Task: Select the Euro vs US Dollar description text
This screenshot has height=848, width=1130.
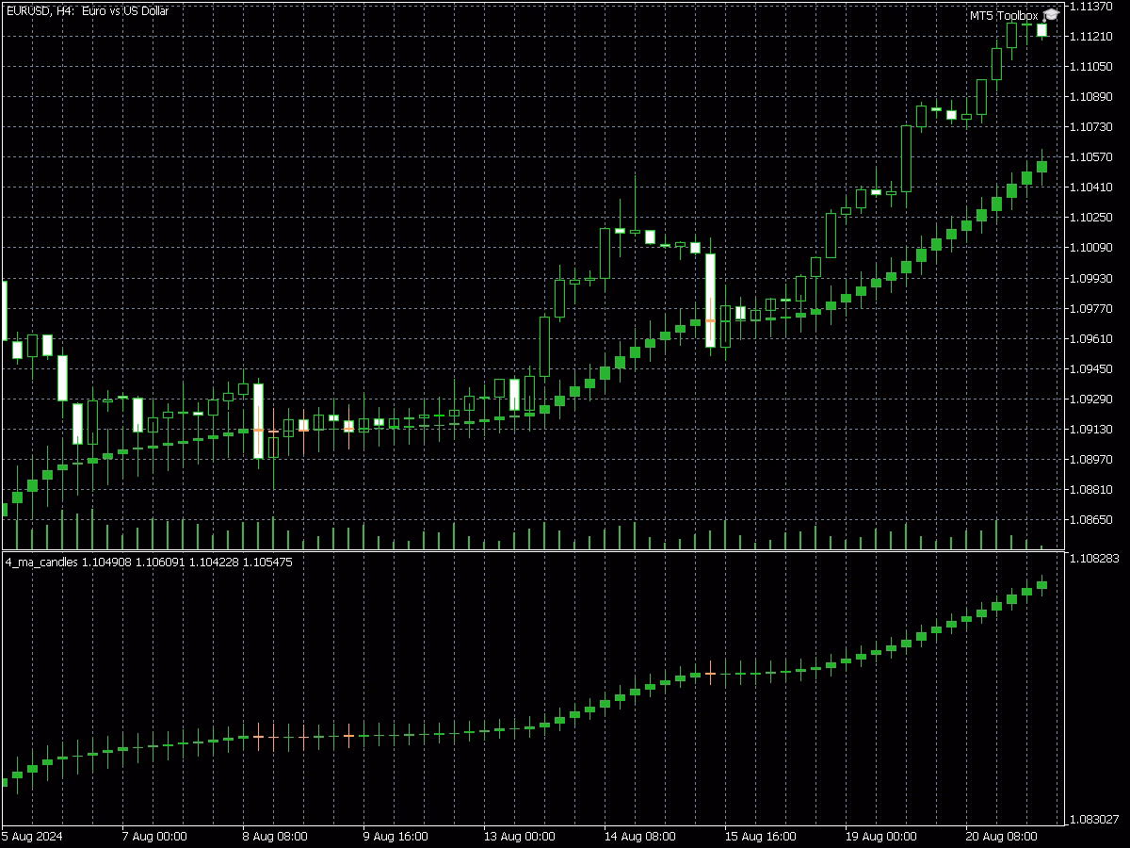Action: tap(127, 11)
